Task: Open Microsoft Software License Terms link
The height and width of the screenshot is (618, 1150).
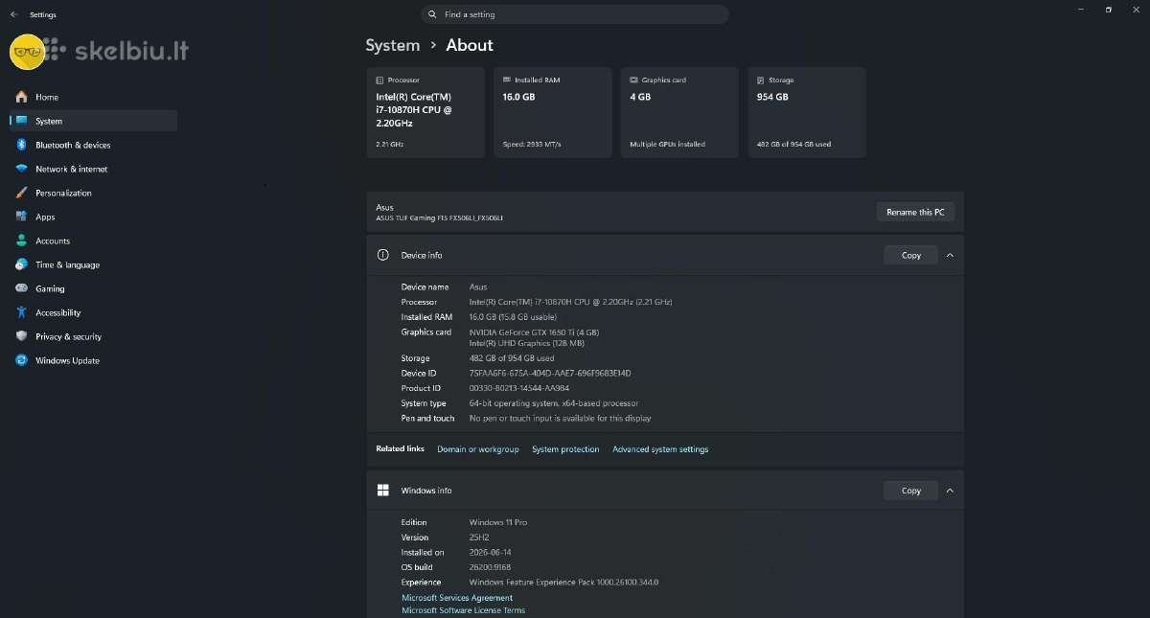Action: (x=463, y=610)
